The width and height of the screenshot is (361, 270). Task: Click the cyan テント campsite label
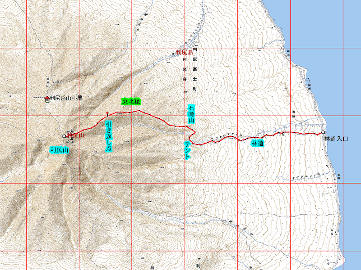point(188,149)
